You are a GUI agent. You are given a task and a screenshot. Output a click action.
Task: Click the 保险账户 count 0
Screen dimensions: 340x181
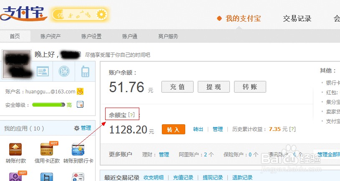tap(250, 155)
